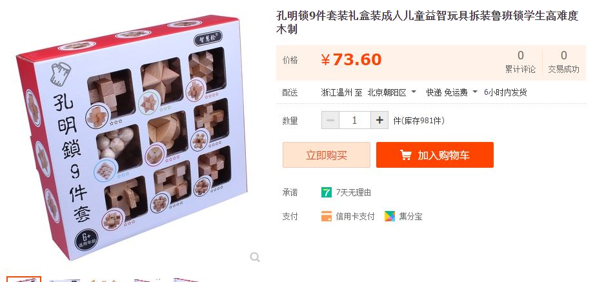
Task: Click the green 7天无理由 badge icon
Action: click(327, 192)
